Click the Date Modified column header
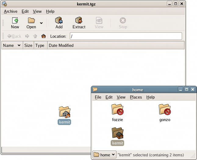 (61, 45)
